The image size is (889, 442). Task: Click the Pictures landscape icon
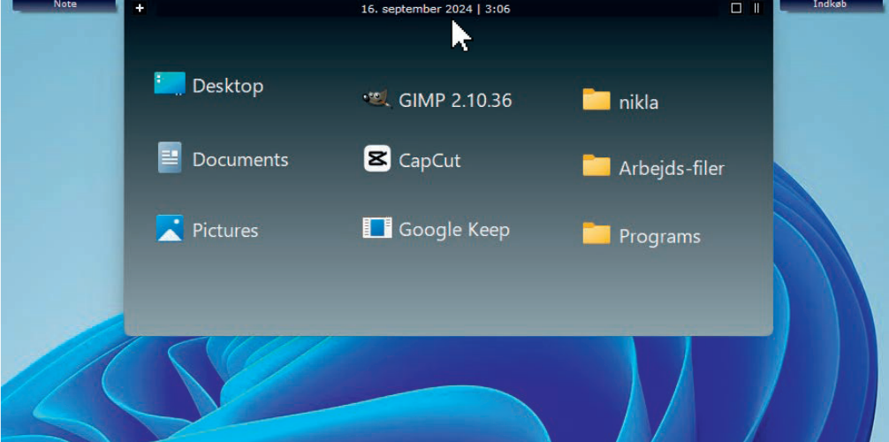pyautogui.click(x=170, y=229)
